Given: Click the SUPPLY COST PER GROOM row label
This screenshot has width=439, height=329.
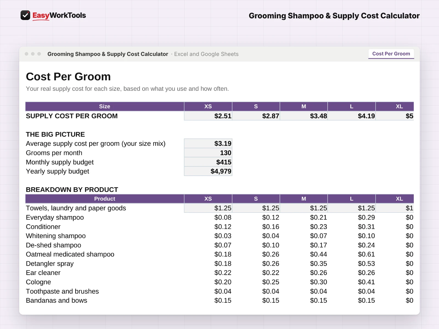Looking at the screenshot, I should 72,116.
